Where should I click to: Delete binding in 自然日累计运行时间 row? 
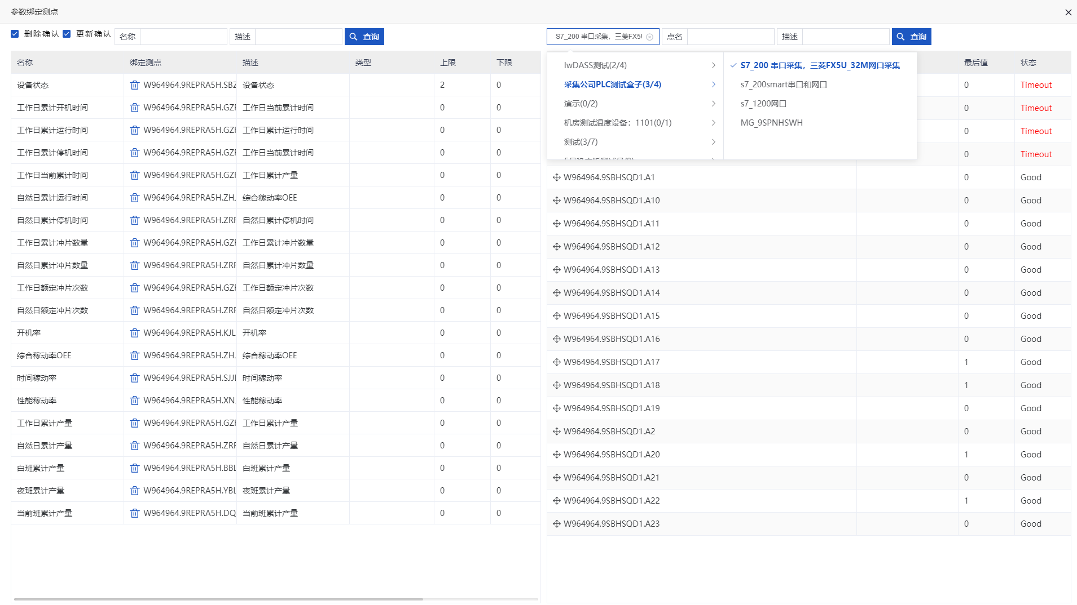coord(134,198)
